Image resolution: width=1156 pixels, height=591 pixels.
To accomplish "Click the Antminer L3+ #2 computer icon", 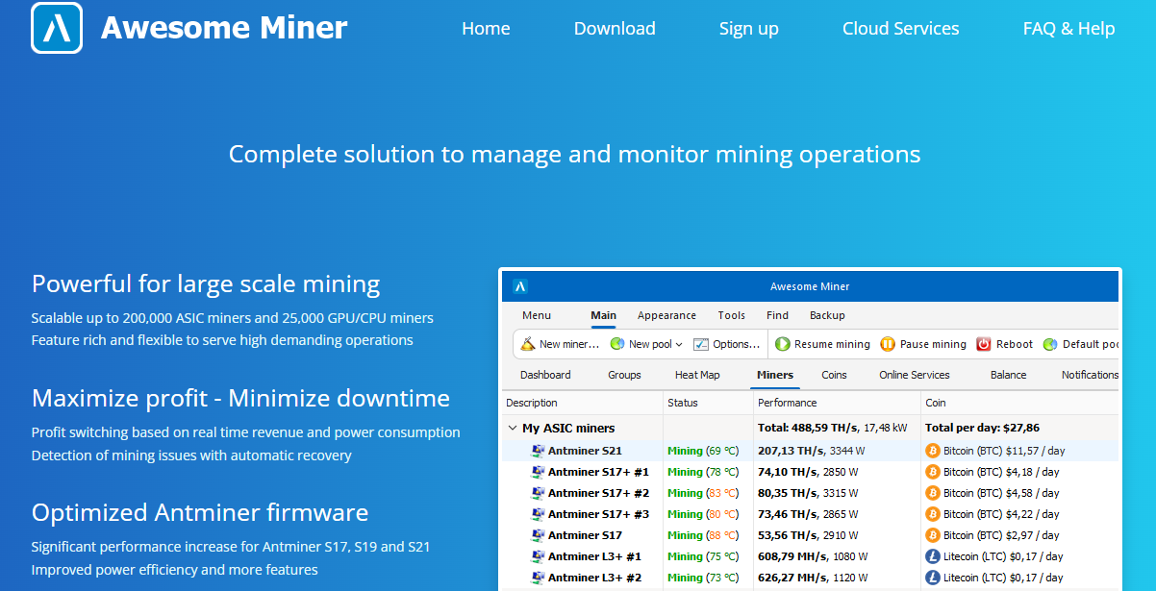I will point(539,578).
